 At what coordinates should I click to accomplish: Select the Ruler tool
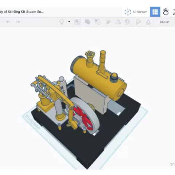tap(148, 22)
